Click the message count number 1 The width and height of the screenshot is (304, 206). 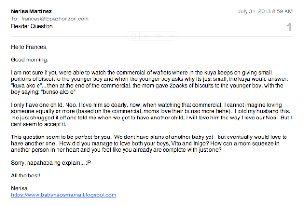click(289, 28)
